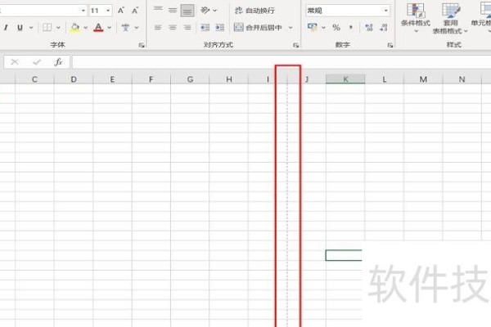Open the underline style dropdown arrow
Image resolution: width=491 pixels, height=327 pixels.
point(31,28)
